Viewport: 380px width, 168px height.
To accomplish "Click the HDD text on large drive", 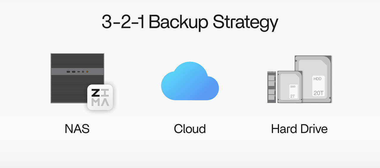I will pos(317,79).
